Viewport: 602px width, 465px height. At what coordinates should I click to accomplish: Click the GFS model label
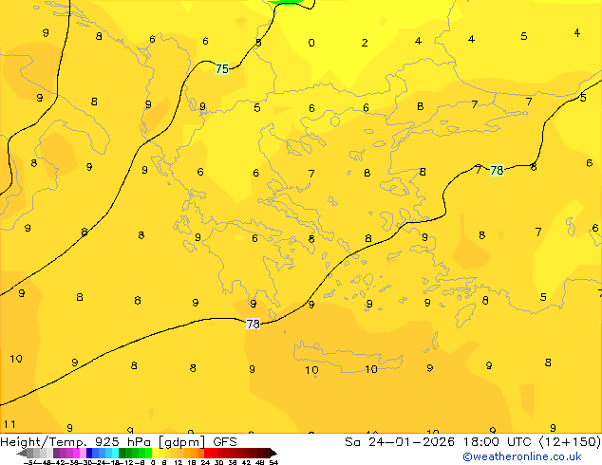click(225, 442)
